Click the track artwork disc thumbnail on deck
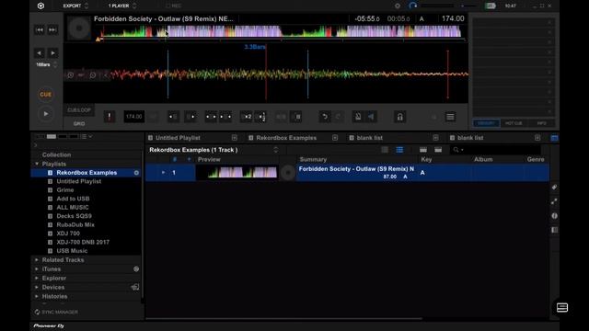The height and width of the screenshot is (331, 589). [x=79, y=29]
